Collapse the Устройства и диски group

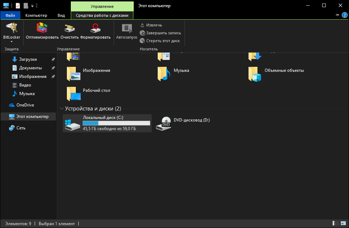coord(62,109)
